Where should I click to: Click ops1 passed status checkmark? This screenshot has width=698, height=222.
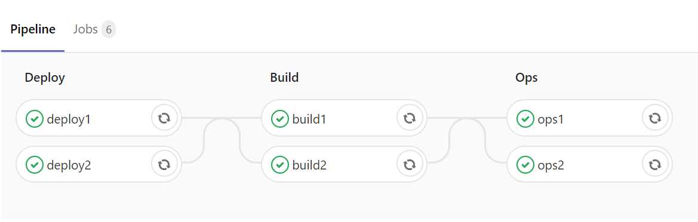(x=525, y=119)
